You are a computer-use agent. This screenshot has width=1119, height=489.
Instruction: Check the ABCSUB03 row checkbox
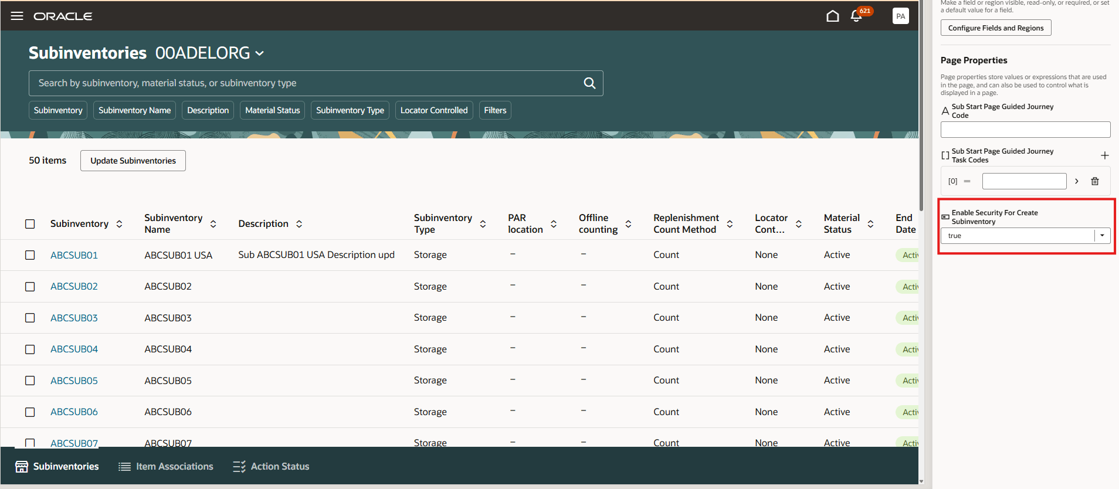click(x=30, y=318)
